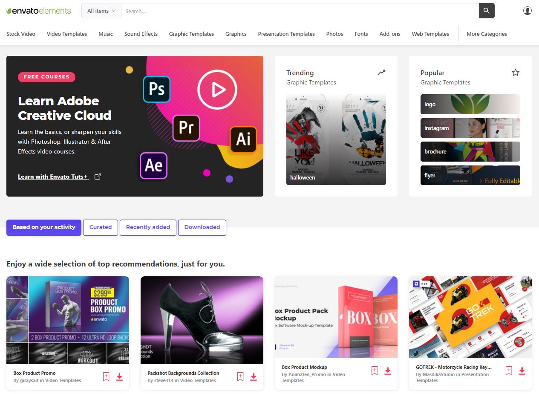Open the user account profile icon

click(527, 11)
